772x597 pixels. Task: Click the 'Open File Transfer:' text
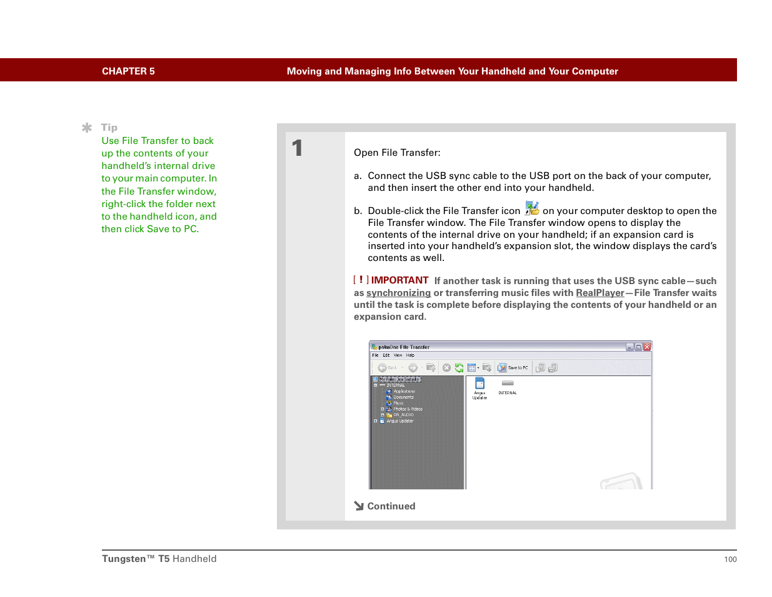coord(397,153)
